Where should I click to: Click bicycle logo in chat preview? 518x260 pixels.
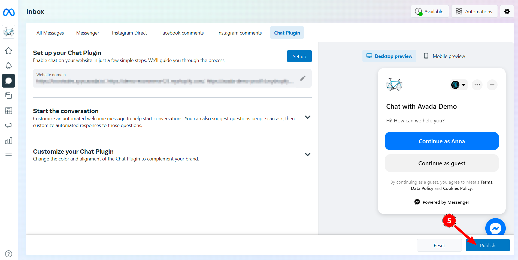click(x=394, y=85)
